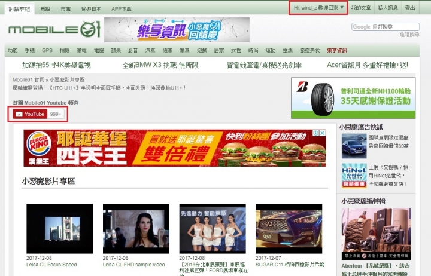Click the Bridgestone tire ad banner

click(x=353, y=98)
